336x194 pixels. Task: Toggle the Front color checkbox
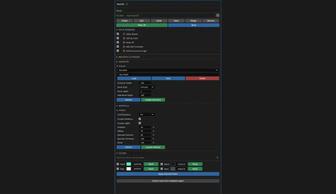(118, 164)
